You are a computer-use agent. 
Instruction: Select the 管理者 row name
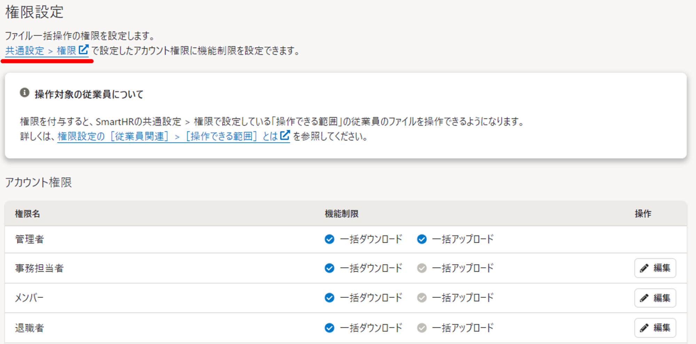click(30, 240)
